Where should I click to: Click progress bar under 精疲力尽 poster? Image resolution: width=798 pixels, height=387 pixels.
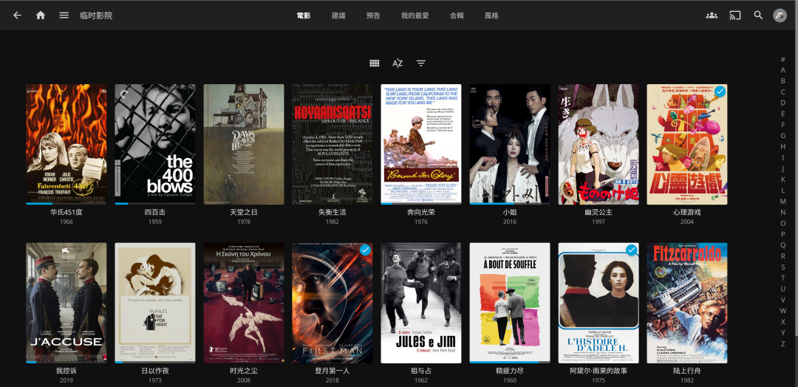[509, 362]
